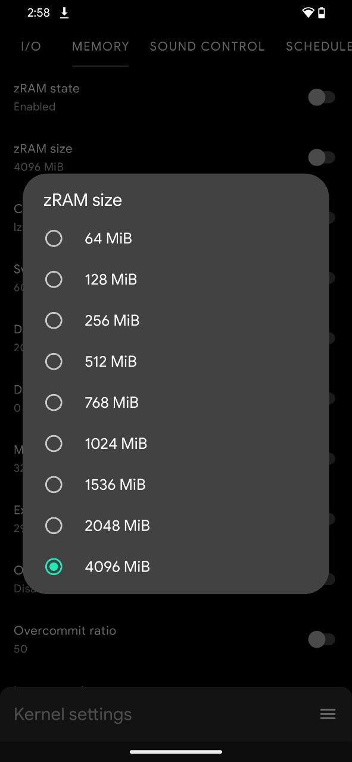
Task: Select the 128 MiB radio option
Action: [x=176, y=279]
